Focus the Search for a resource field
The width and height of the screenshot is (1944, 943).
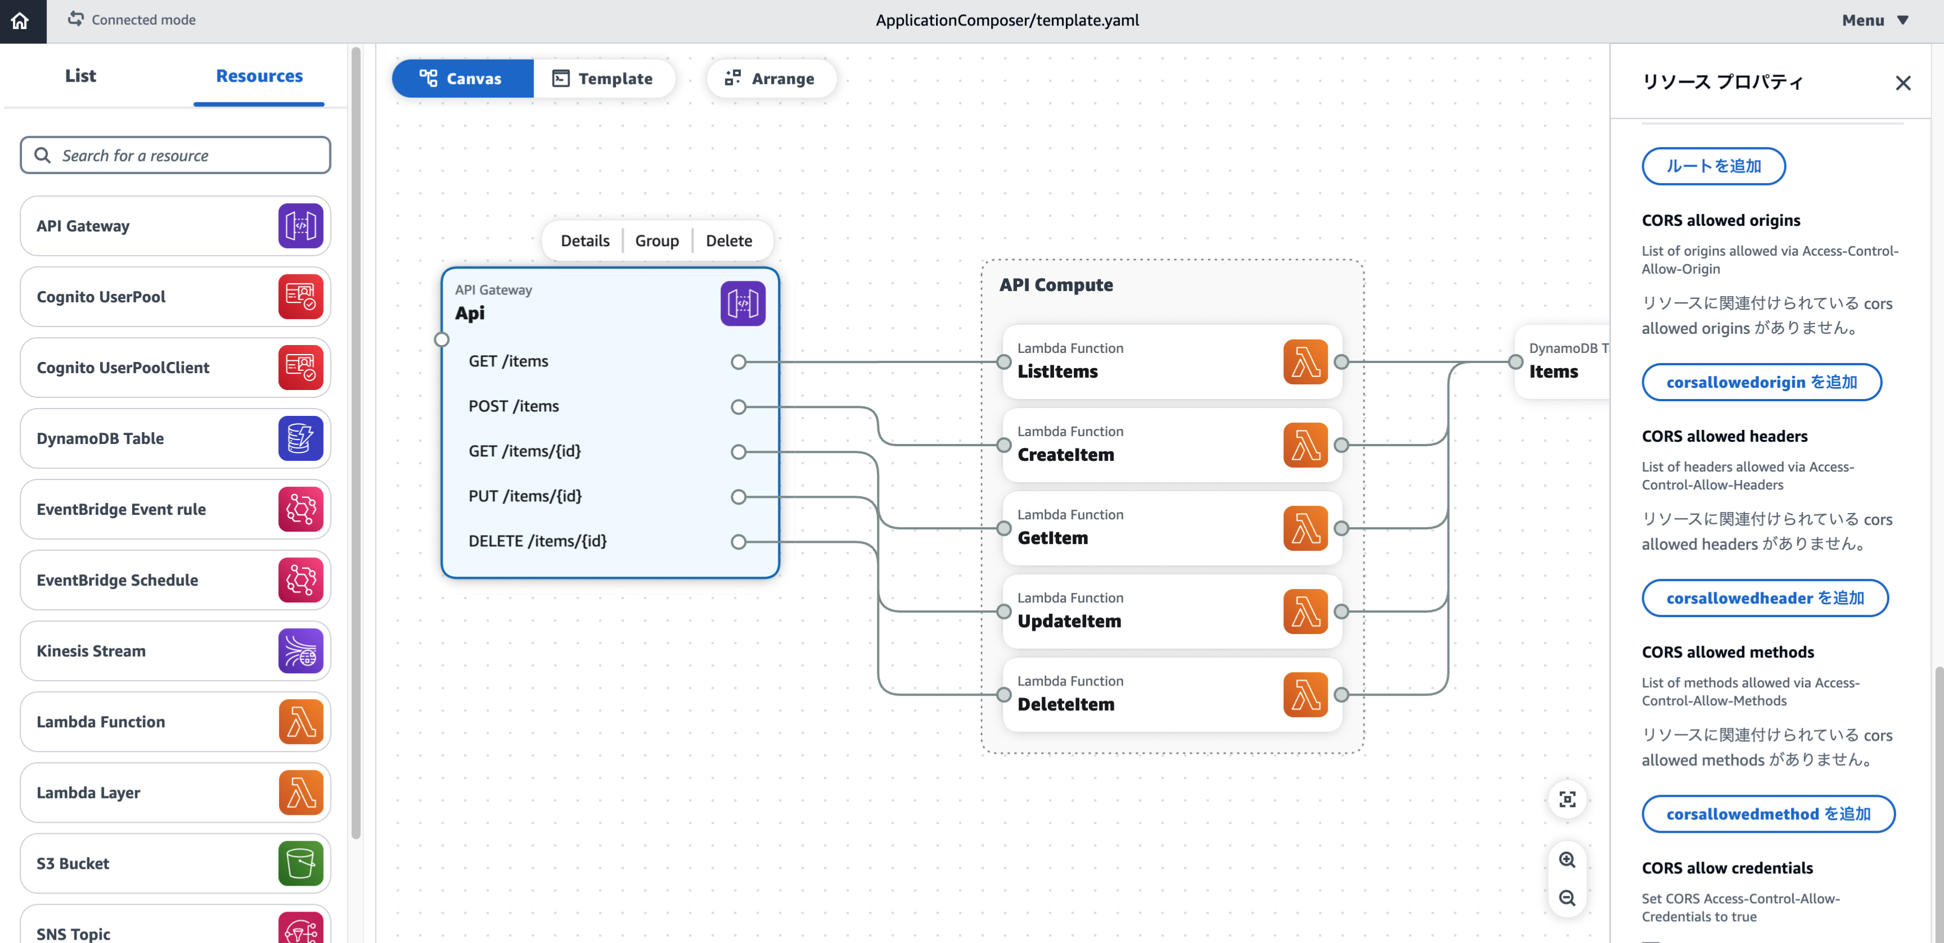coord(175,156)
